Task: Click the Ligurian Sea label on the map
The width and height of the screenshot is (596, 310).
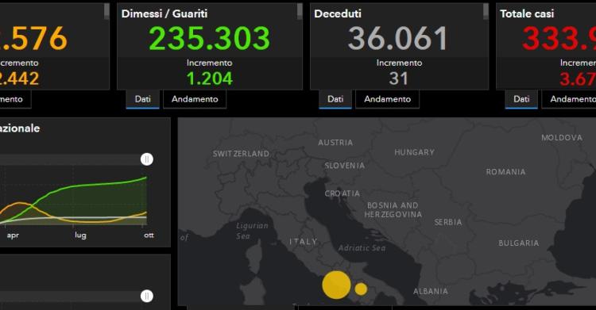Action: [x=252, y=231]
